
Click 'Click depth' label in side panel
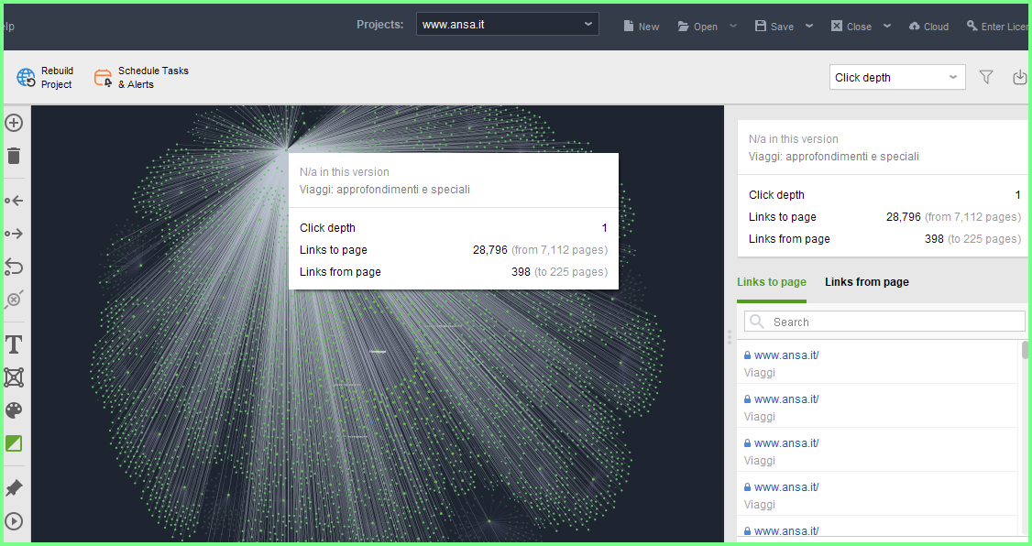point(776,195)
